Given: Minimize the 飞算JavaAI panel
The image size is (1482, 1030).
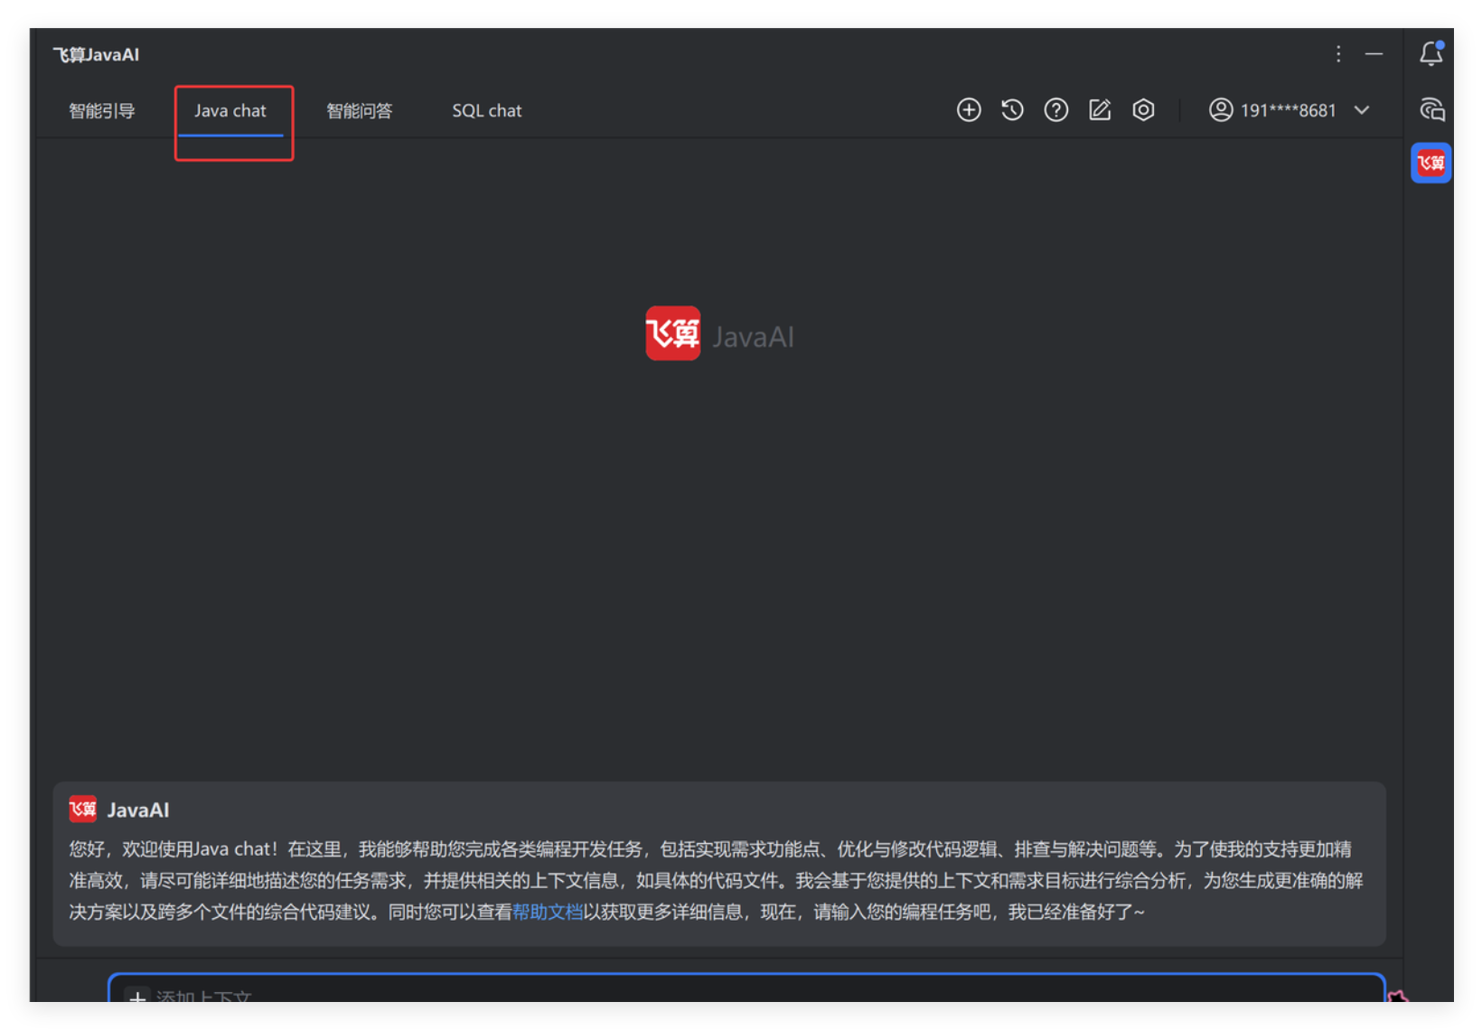Looking at the screenshot, I should tap(1374, 54).
